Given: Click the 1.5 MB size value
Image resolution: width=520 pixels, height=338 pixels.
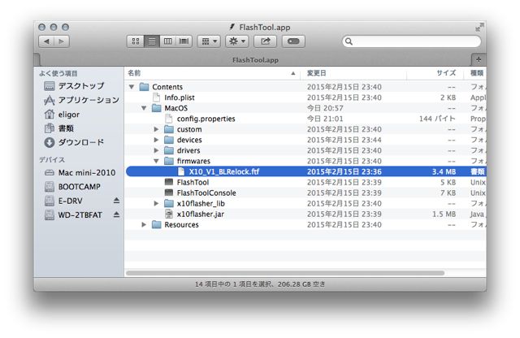Looking at the screenshot, I should [x=444, y=214].
